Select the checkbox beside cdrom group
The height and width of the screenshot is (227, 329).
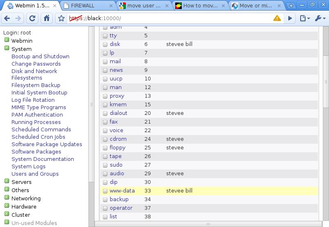[x=105, y=139]
